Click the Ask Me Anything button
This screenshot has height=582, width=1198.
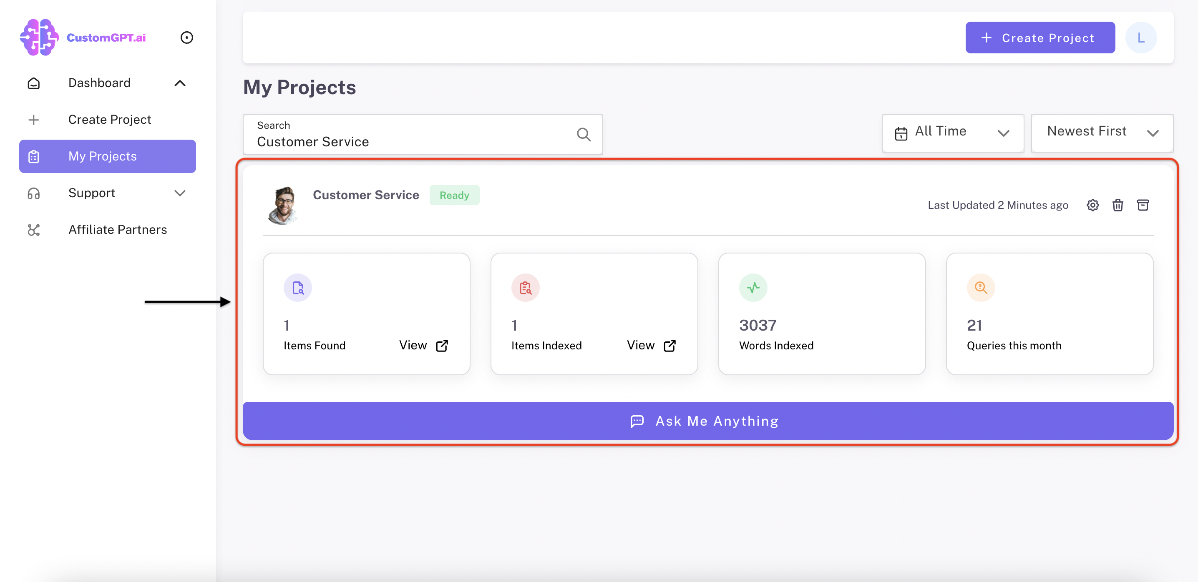click(x=708, y=421)
